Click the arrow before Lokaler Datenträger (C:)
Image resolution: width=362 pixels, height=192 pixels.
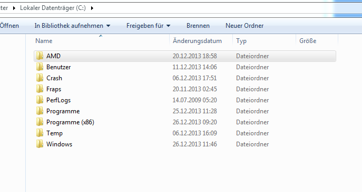tap(14, 8)
